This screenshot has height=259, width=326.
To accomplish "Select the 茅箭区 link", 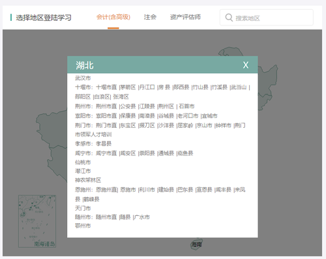I will tap(128, 87).
